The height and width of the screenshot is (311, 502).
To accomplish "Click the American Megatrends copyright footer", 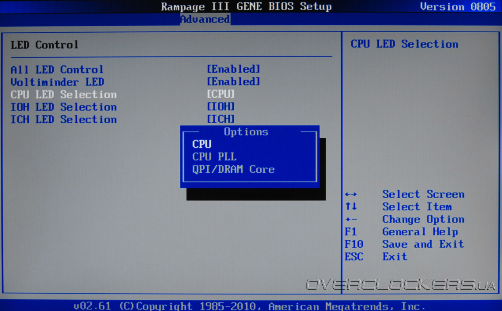I will pyautogui.click(x=250, y=306).
